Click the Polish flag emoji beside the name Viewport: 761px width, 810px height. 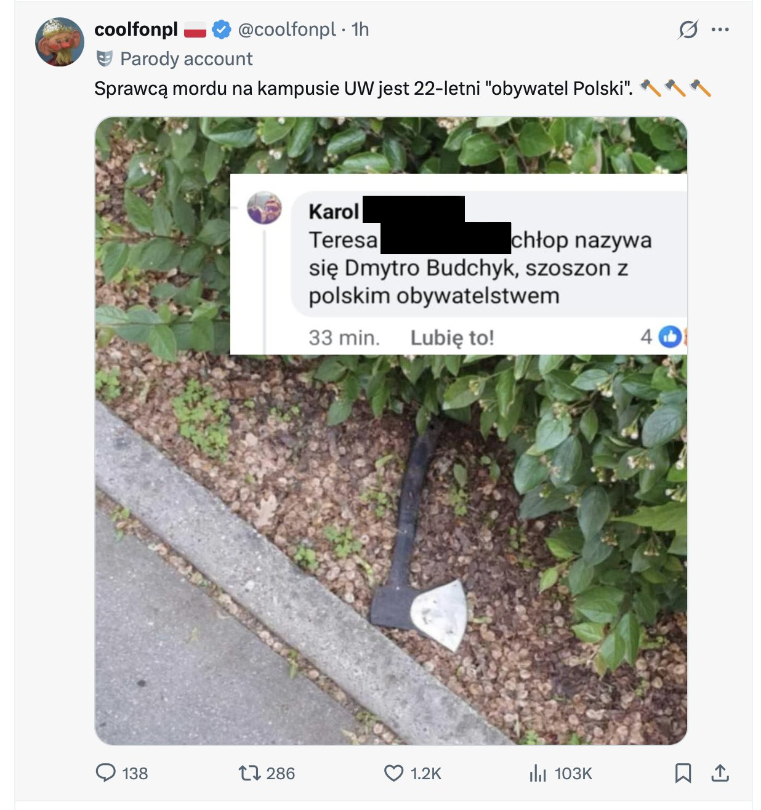pyautogui.click(x=195, y=29)
